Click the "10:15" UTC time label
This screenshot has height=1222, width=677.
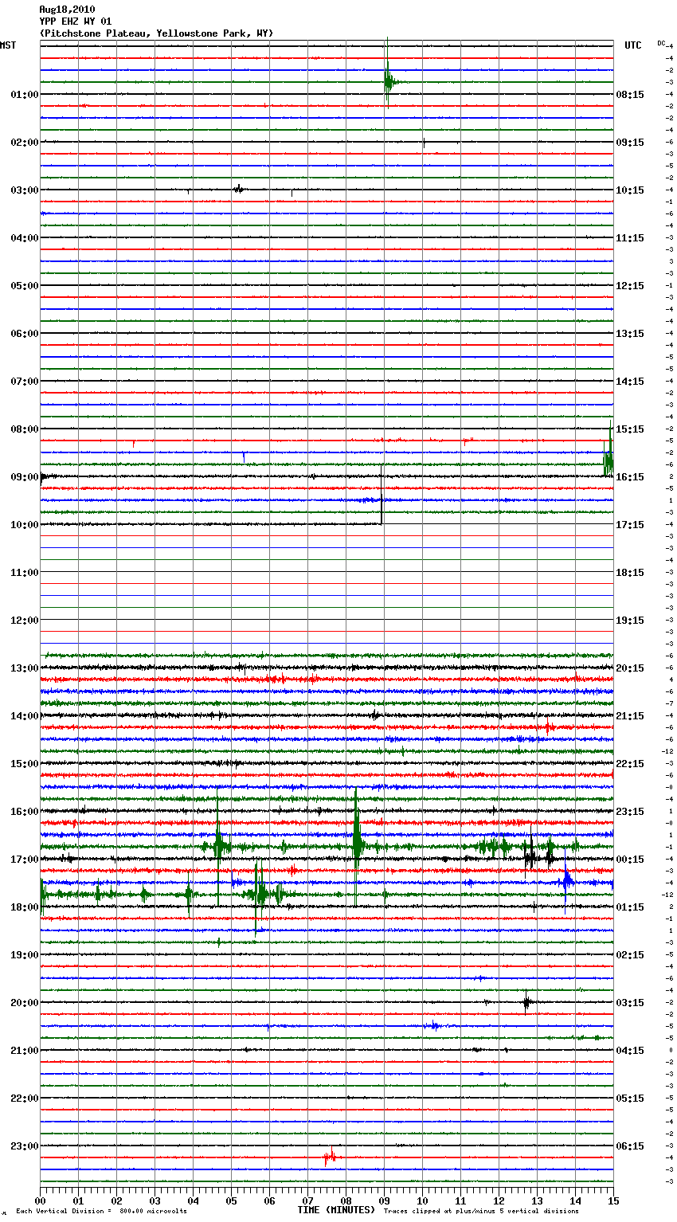point(630,190)
